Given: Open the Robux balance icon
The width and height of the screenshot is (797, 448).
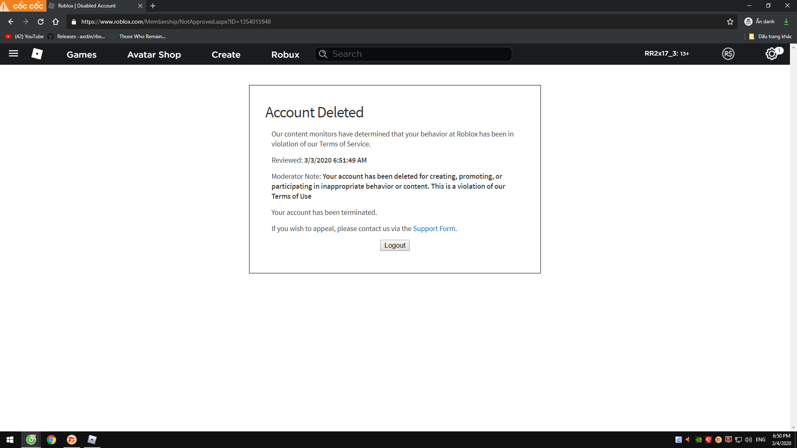Looking at the screenshot, I should [x=728, y=54].
